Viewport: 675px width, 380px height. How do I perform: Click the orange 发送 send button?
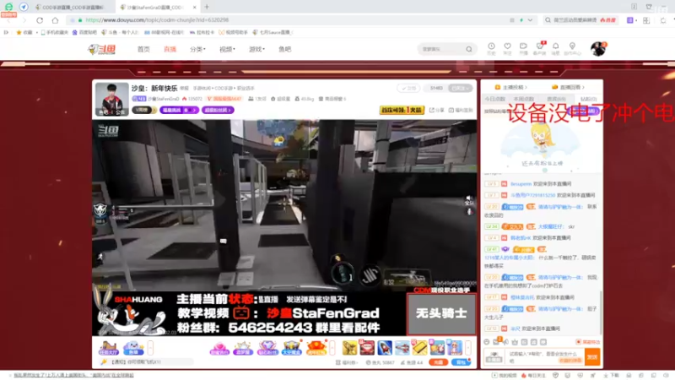[592, 356]
